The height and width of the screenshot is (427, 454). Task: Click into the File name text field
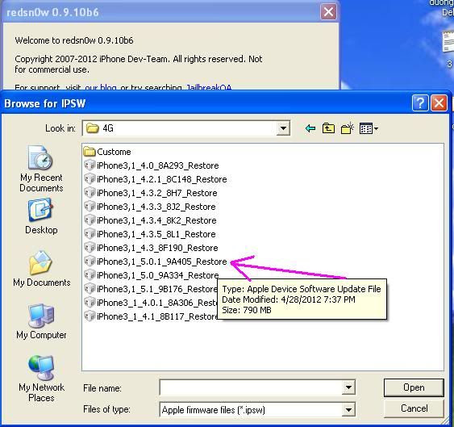tap(251, 387)
